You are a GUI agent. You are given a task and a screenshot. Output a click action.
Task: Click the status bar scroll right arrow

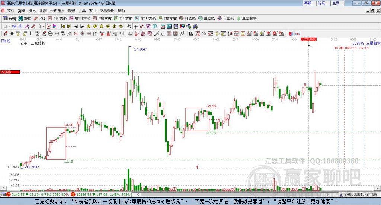pos(327,194)
